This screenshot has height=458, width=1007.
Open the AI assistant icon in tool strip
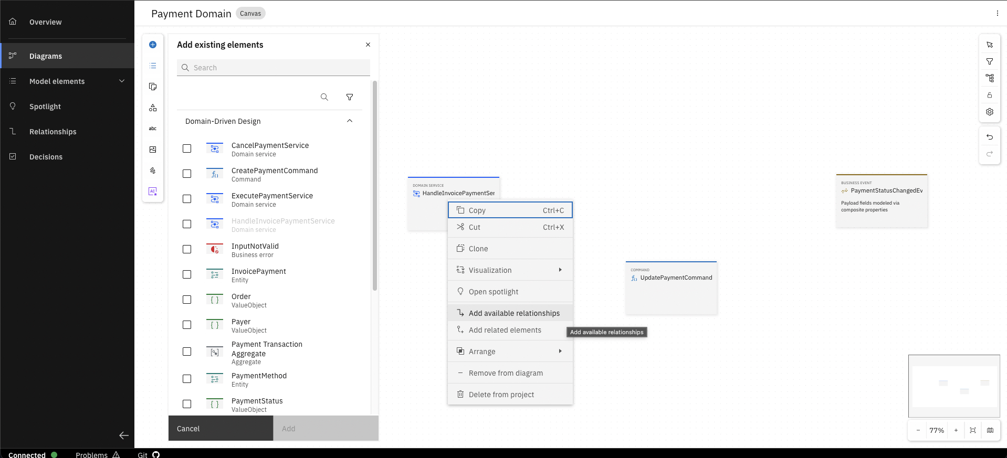(153, 191)
